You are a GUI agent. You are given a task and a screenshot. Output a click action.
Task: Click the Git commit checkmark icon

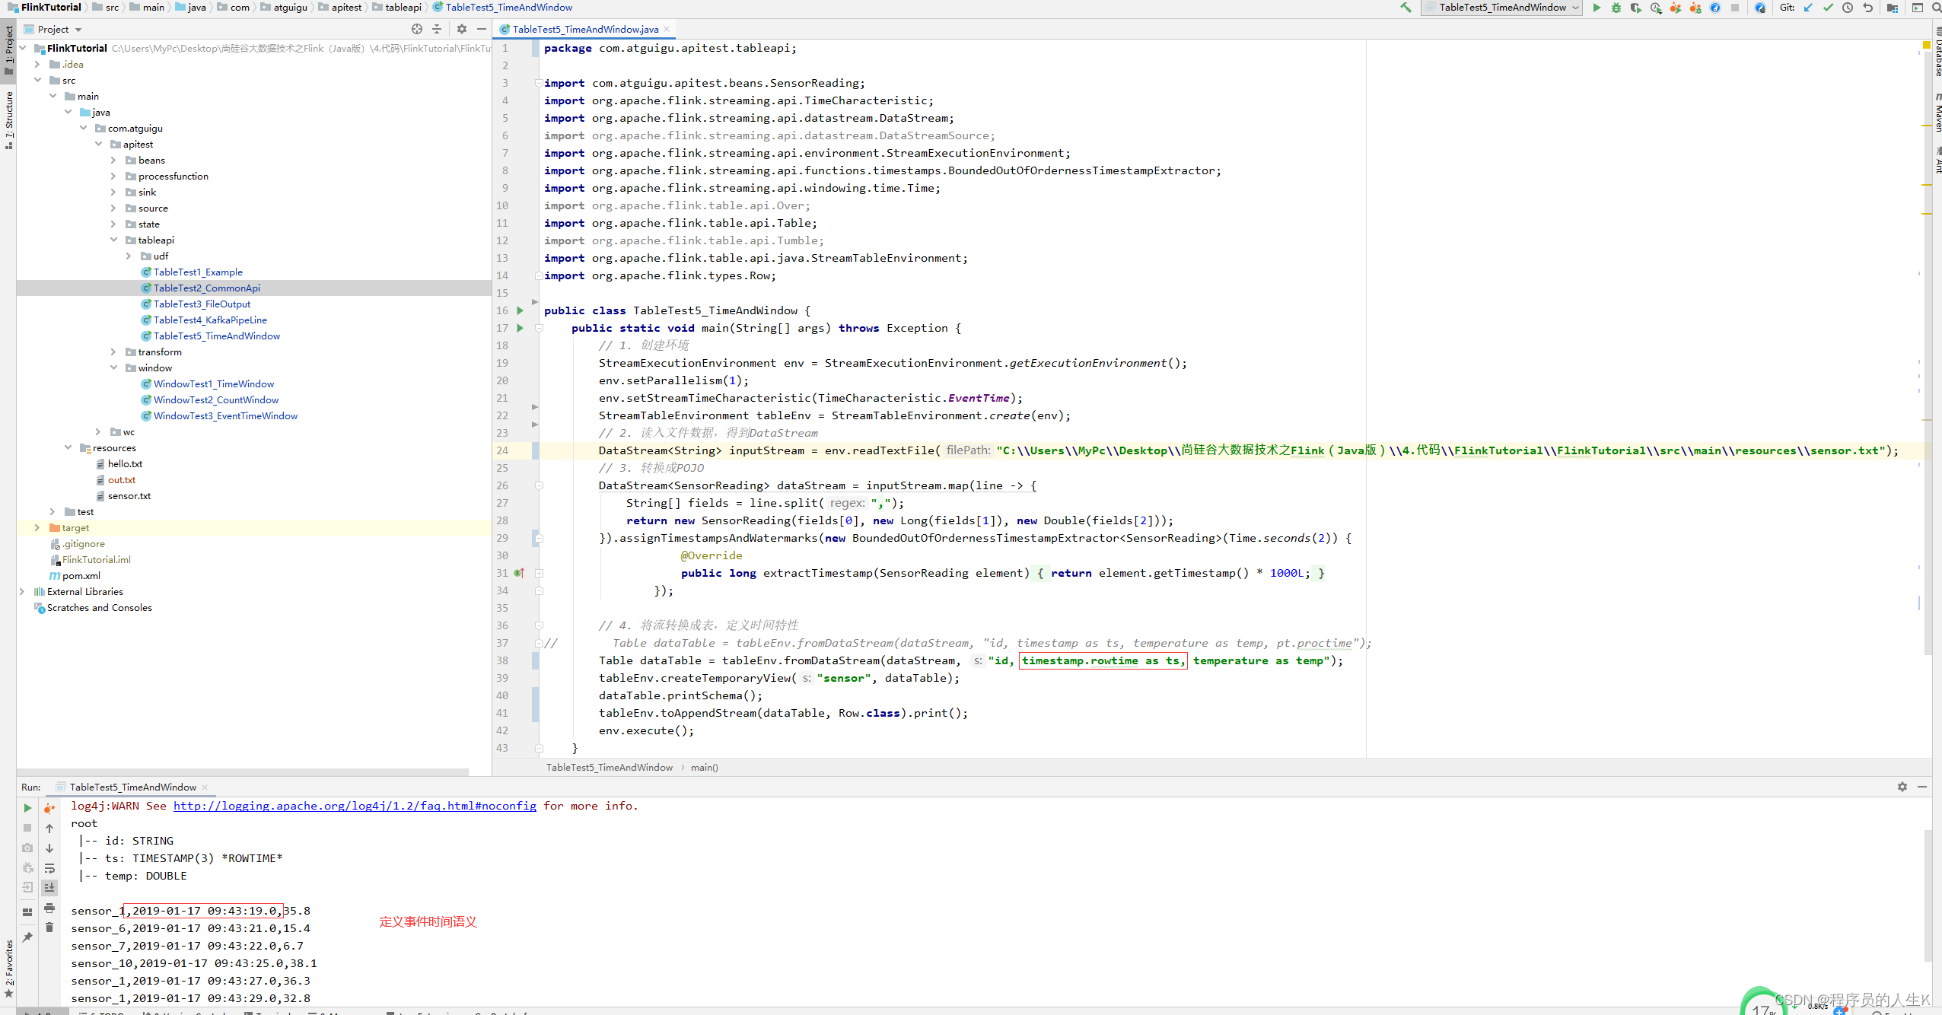click(x=1828, y=8)
